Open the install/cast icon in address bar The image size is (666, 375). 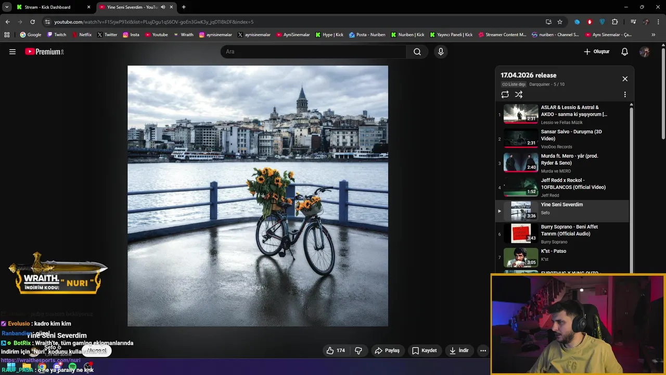(548, 22)
